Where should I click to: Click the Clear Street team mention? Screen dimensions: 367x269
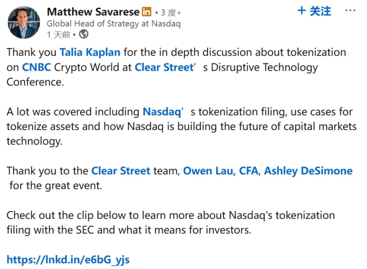(x=121, y=171)
